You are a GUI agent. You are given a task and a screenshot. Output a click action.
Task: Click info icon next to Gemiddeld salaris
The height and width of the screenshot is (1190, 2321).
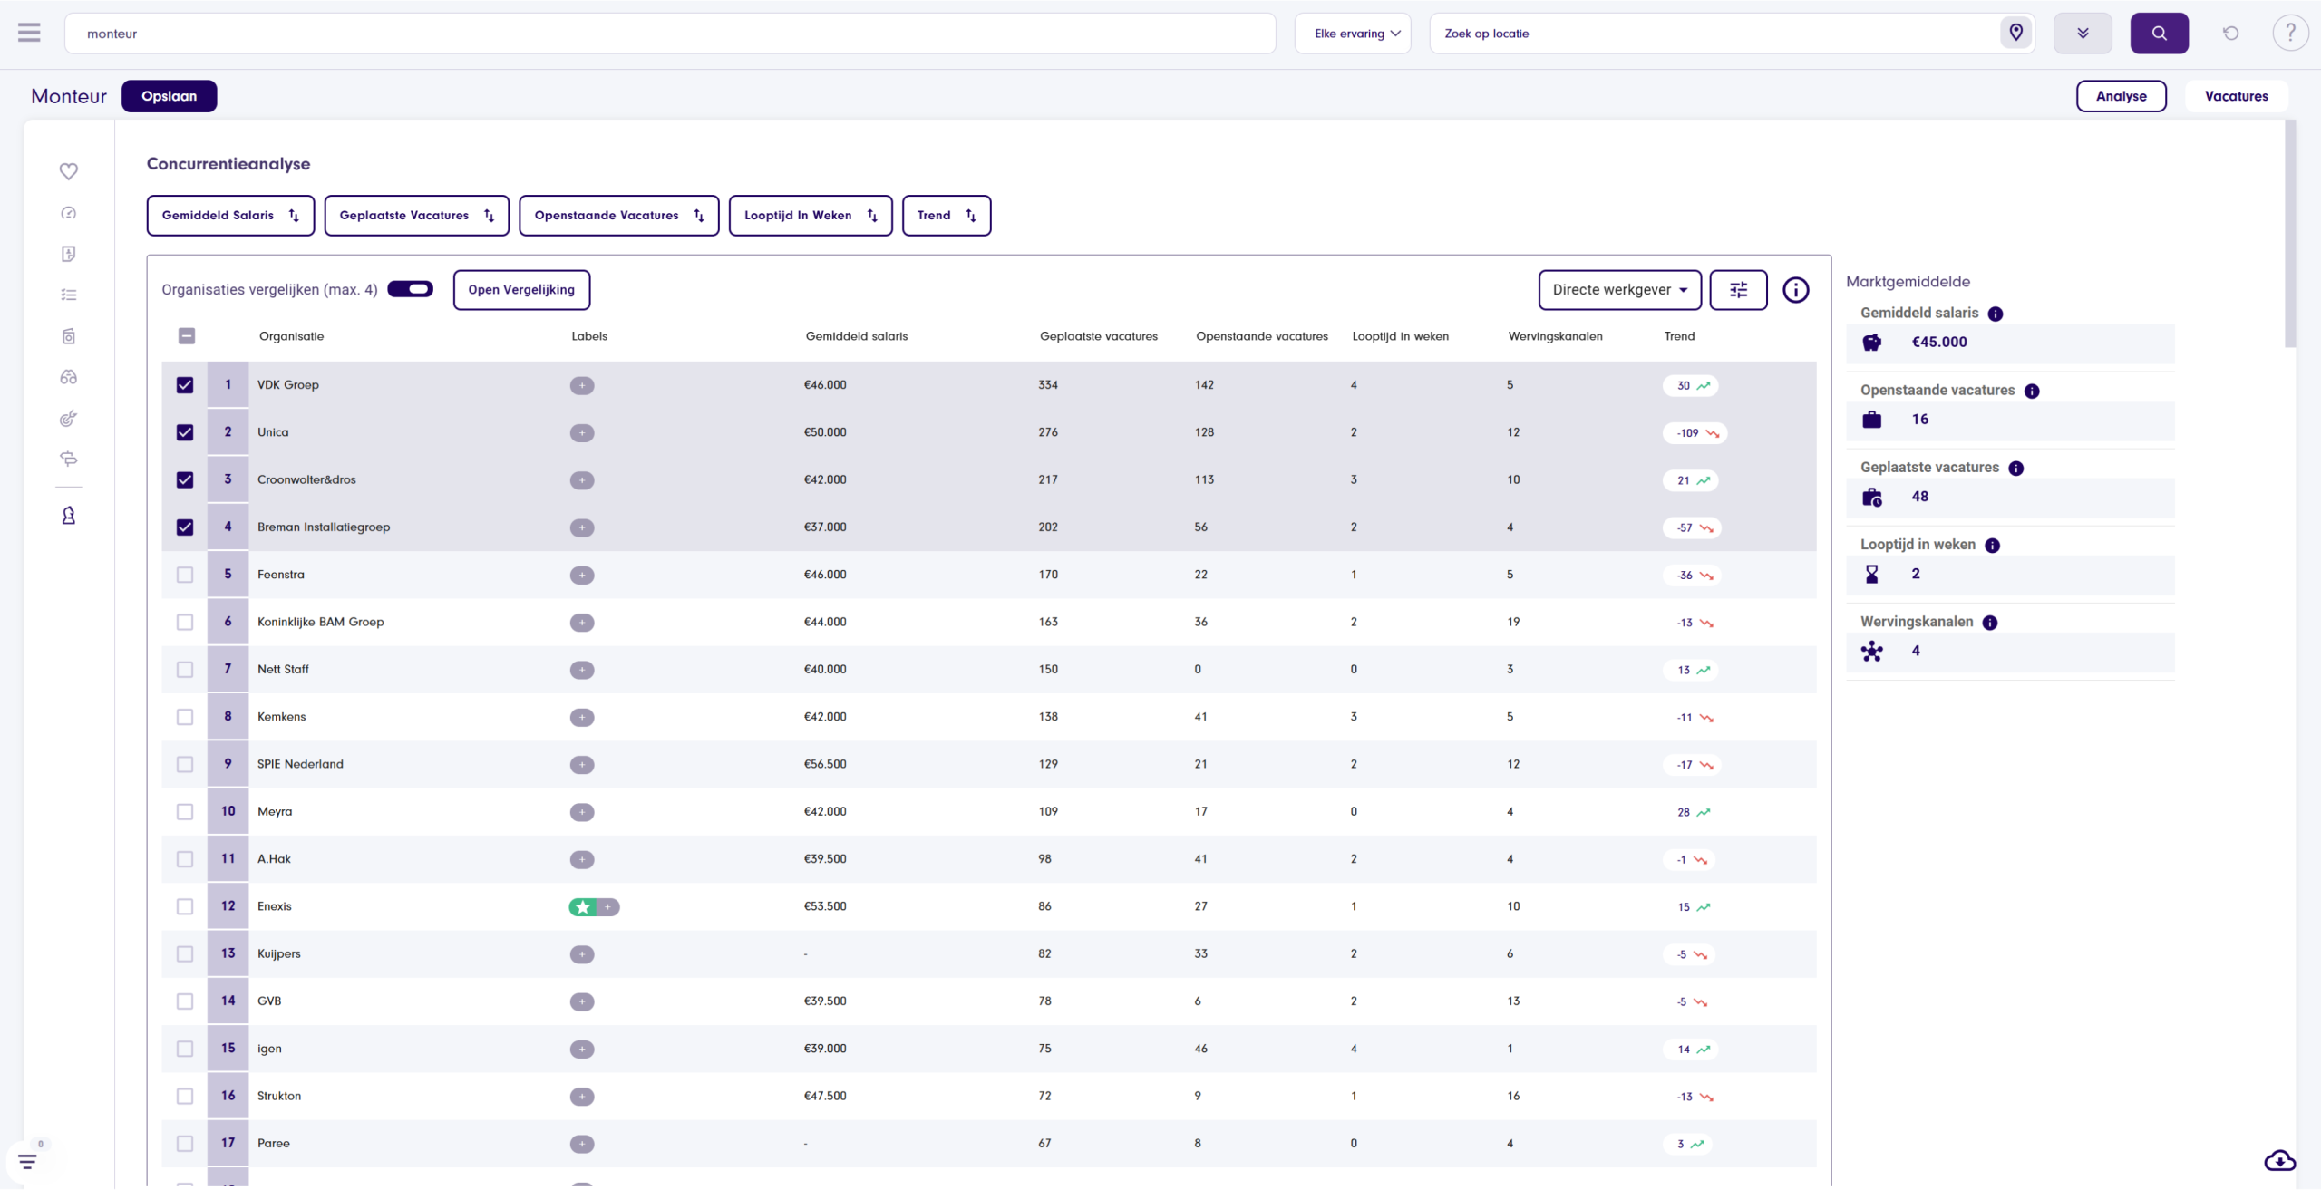coord(1995,314)
